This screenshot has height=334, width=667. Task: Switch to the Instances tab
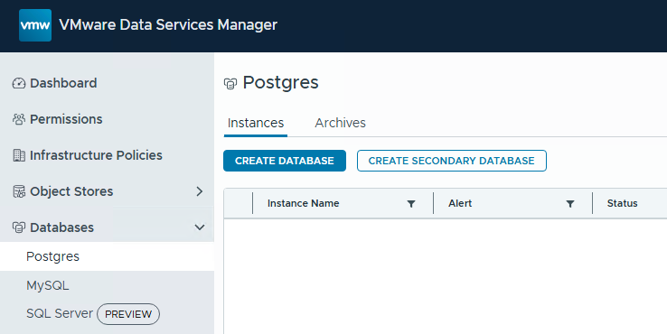[x=256, y=124]
